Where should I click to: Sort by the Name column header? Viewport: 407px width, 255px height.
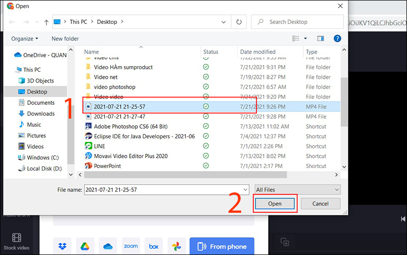tap(92, 52)
